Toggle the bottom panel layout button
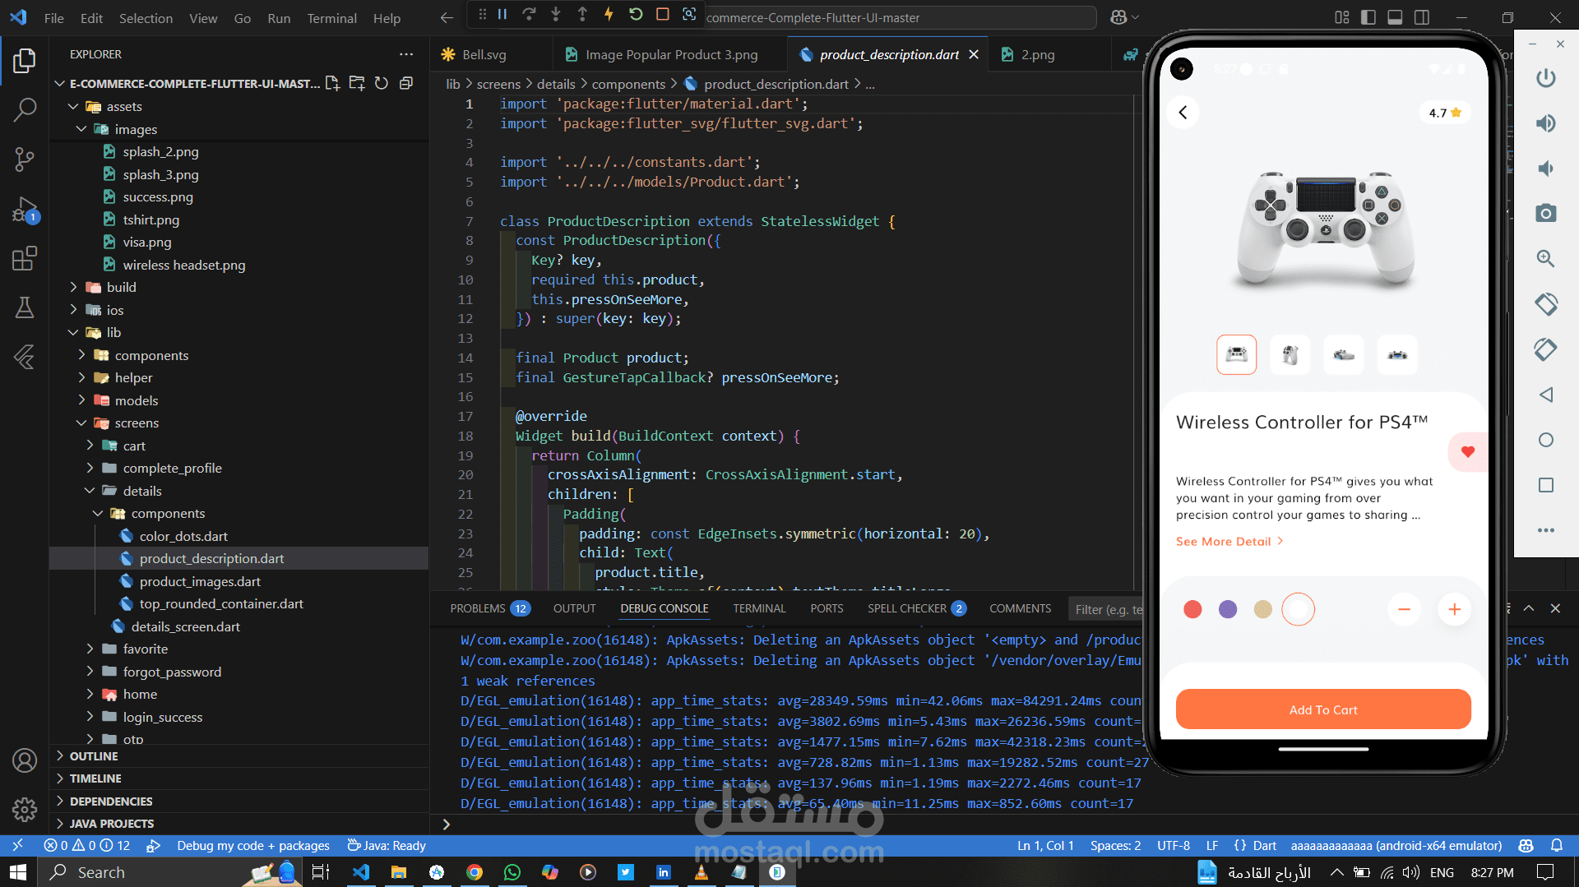This screenshot has height=887, width=1579. coord(1395,17)
